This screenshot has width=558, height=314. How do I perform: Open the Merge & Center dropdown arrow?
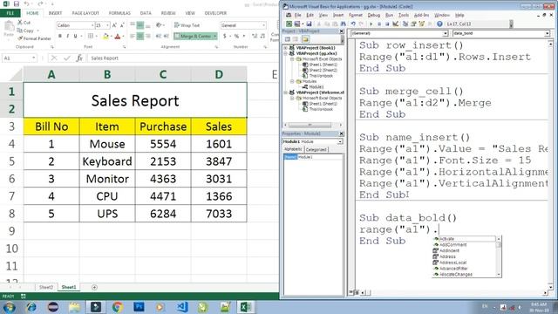[215, 37]
